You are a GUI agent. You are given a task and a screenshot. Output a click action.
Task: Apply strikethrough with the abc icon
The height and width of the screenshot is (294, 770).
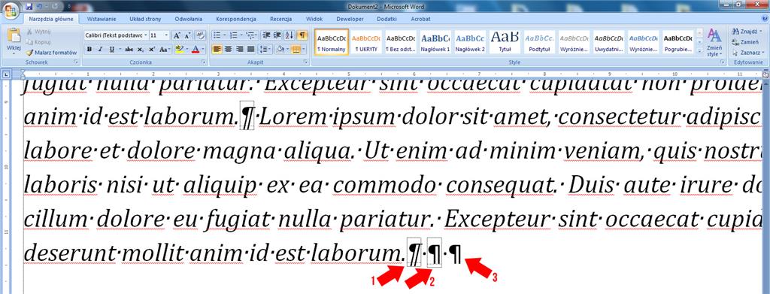pos(129,50)
